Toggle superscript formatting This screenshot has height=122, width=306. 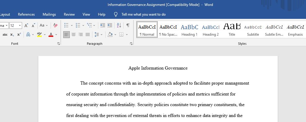pyautogui.click(x=19, y=34)
